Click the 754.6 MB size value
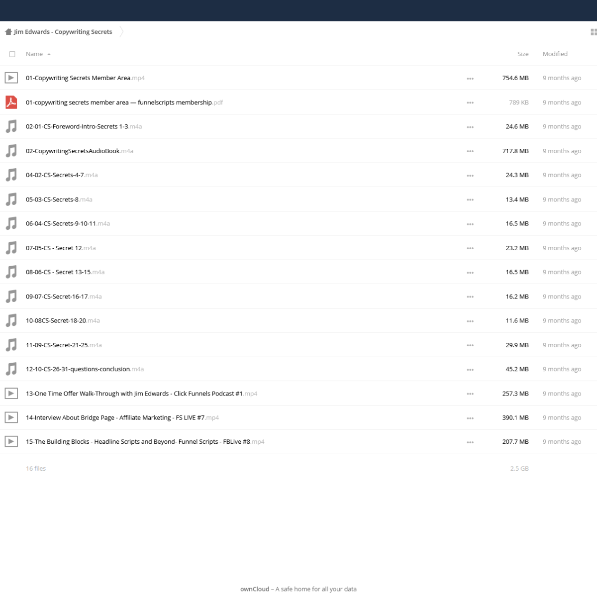 515,78
